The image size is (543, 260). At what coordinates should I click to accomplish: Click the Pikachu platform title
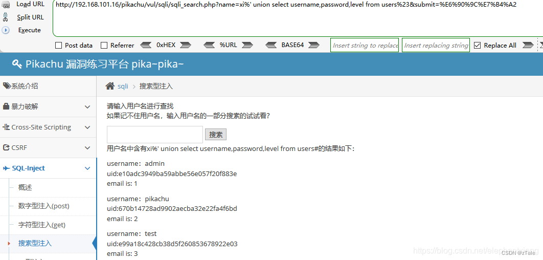click(x=104, y=64)
